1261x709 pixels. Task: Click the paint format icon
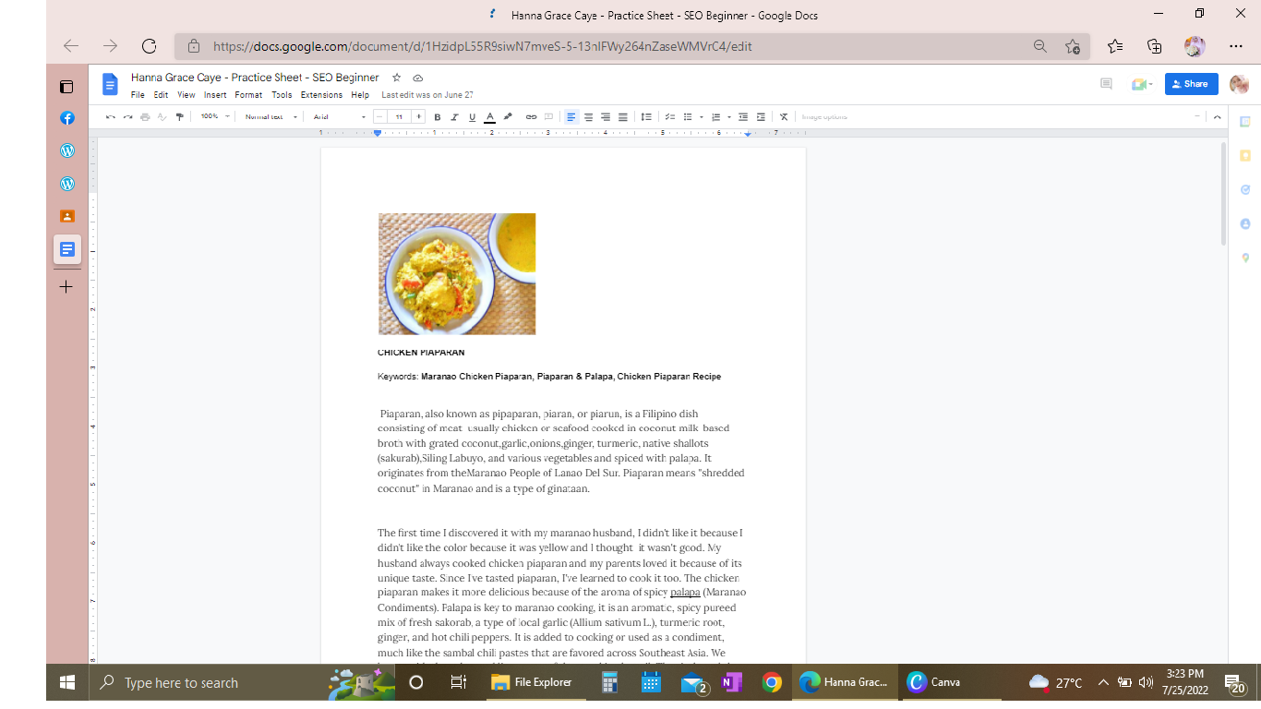click(180, 117)
